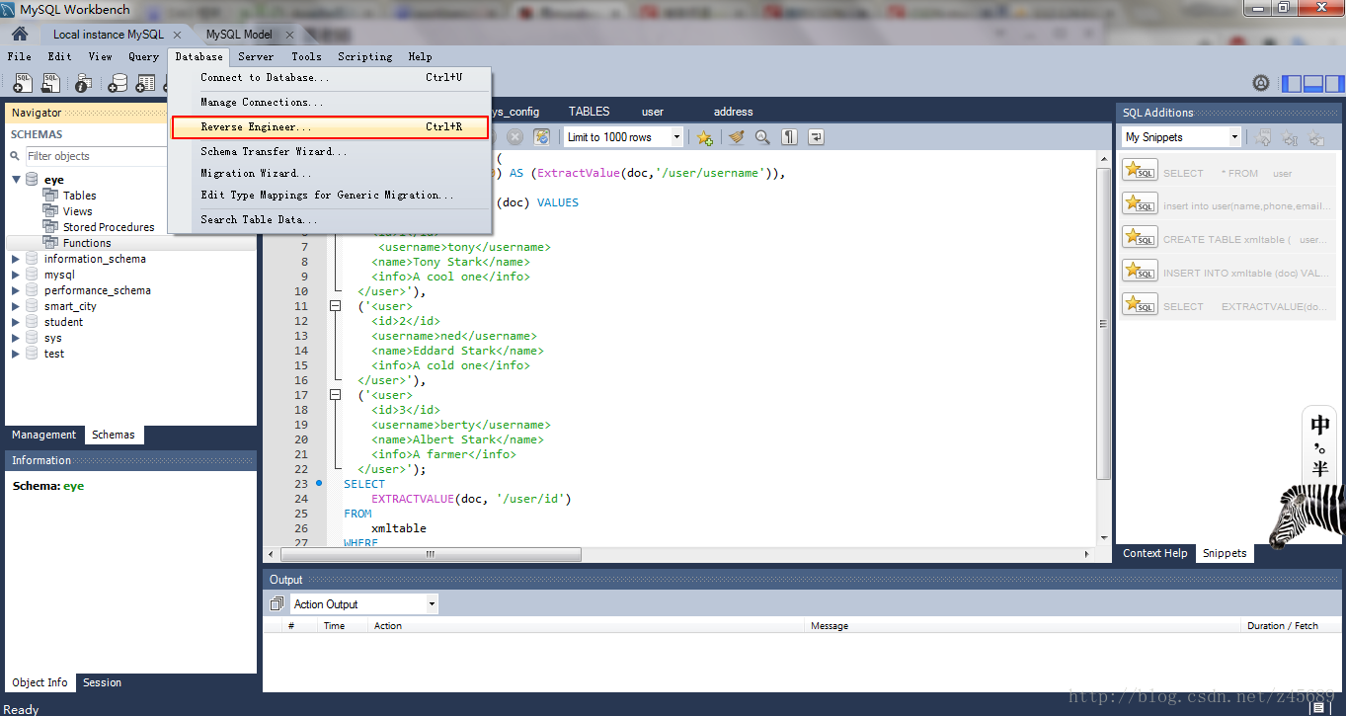Click the Message column header in Output
Image resolution: width=1346 pixels, height=716 pixels.
tap(1022, 625)
